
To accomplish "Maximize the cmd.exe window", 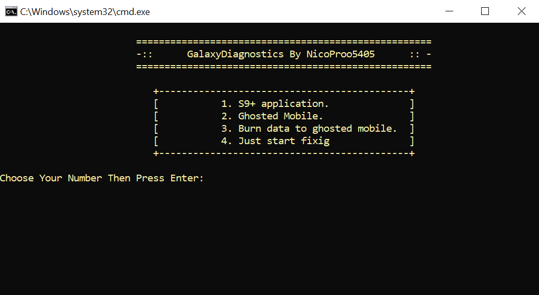I will click(x=485, y=11).
